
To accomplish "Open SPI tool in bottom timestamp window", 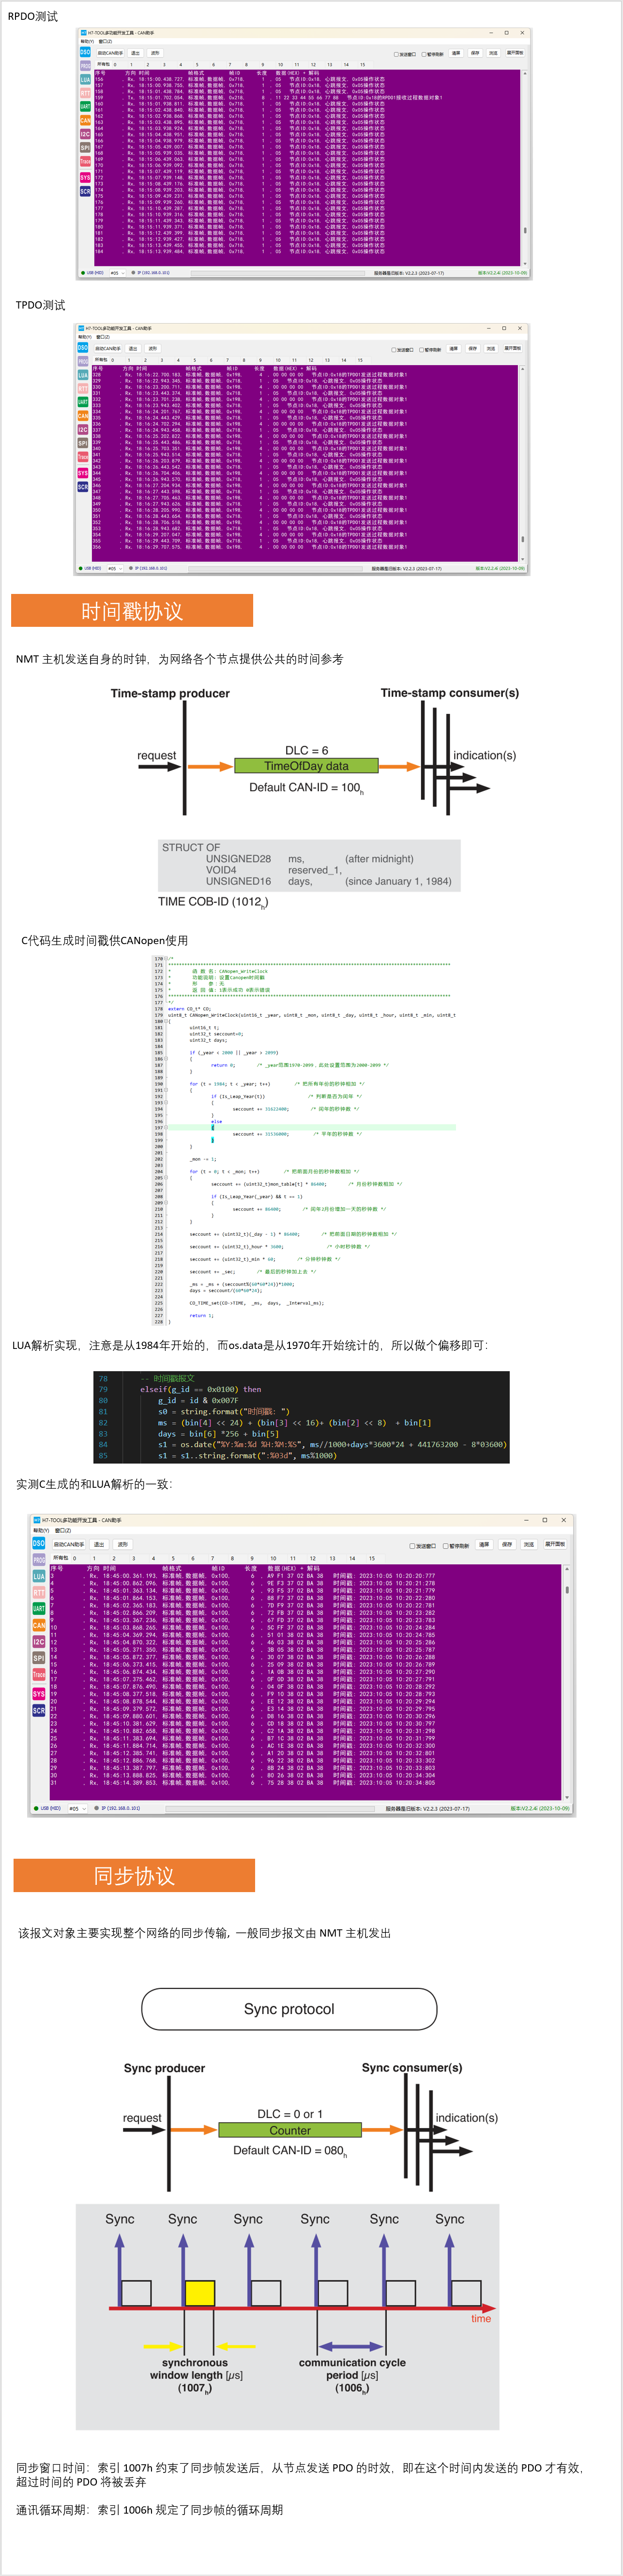I will 39,1658.
